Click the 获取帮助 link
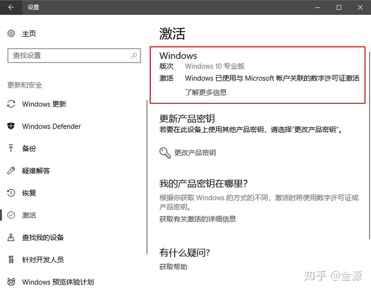The width and height of the screenshot is (371, 291). click(173, 267)
